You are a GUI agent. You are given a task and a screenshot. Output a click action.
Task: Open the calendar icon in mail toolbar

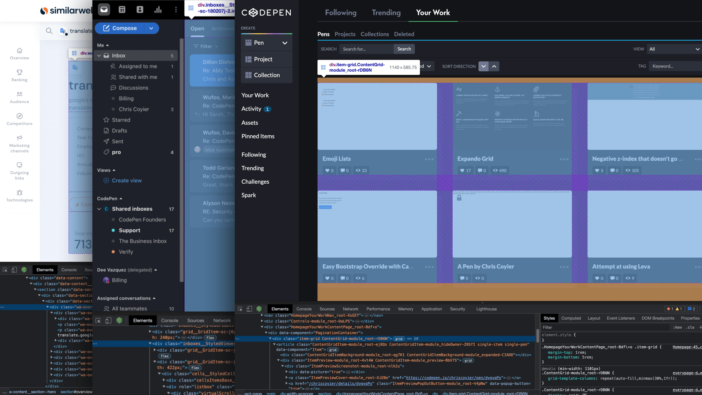[x=122, y=10]
